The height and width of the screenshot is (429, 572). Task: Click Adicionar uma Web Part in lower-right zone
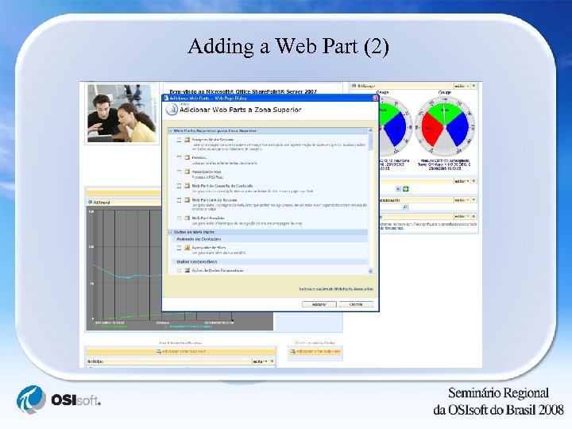coord(318,352)
